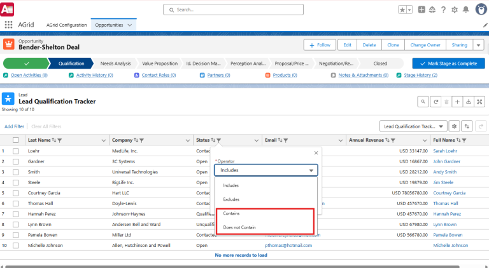Open the multi-sort arrows button
Viewport: 489px width, 268px height.
tap(467, 126)
